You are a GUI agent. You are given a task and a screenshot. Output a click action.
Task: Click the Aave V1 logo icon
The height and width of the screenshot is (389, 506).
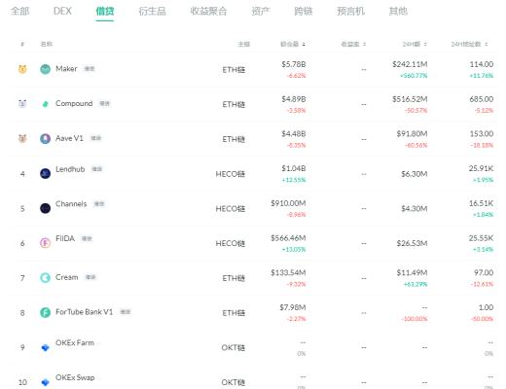tap(45, 139)
